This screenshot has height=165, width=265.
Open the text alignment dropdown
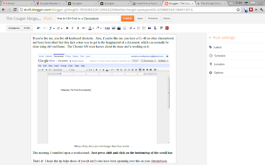coord(132,28)
